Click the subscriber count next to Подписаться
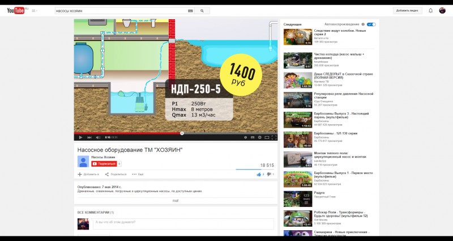This screenshot has height=241, width=453. (x=119, y=164)
